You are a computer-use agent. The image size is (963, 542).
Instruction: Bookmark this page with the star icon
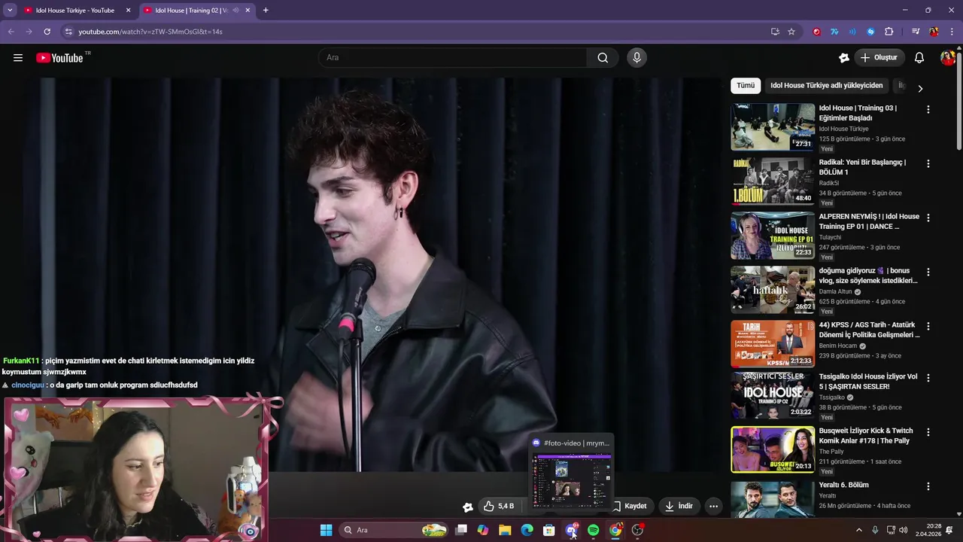point(791,32)
